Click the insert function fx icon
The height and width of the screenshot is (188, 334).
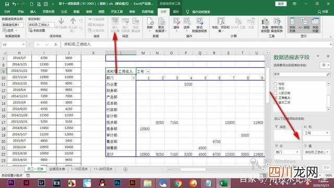(x=56, y=44)
